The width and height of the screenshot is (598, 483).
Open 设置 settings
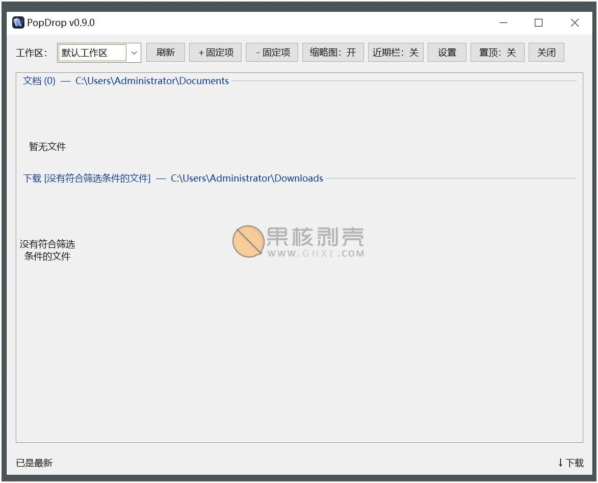447,52
